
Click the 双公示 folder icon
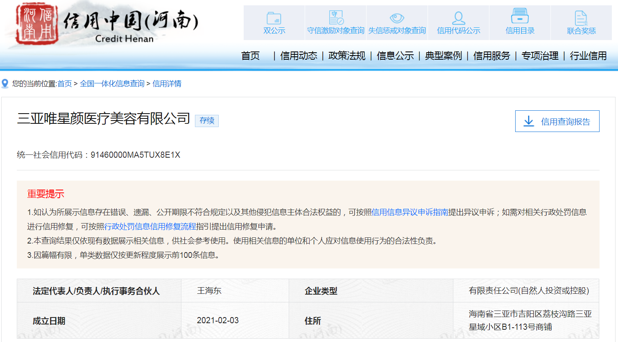274,18
